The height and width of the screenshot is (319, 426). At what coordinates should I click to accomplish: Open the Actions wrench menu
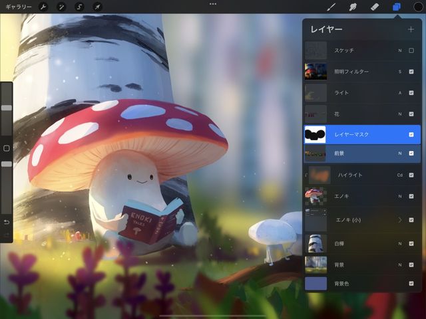43,7
